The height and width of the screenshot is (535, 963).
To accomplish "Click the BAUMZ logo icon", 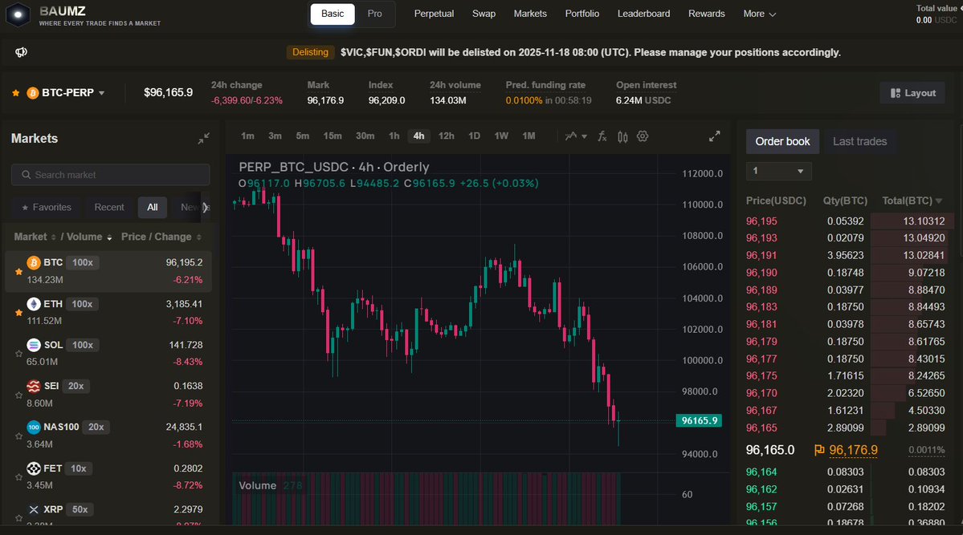I will pos(18,14).
